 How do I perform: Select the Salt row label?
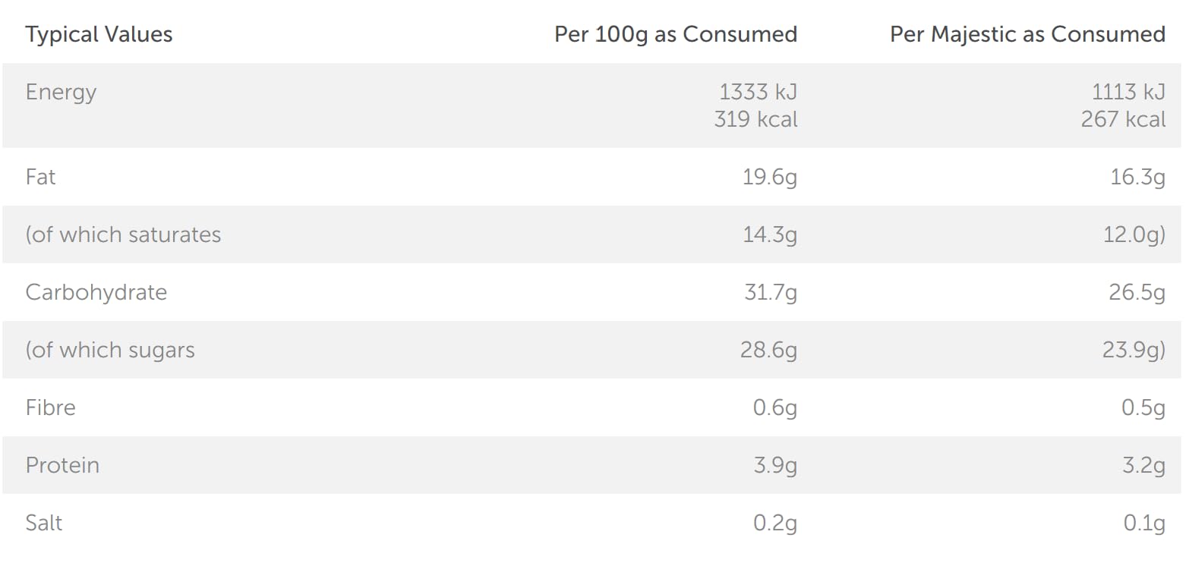(x=44, y=523)
